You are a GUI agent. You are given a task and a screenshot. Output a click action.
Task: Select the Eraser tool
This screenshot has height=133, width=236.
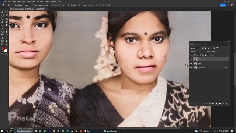(x=7, y=28)
